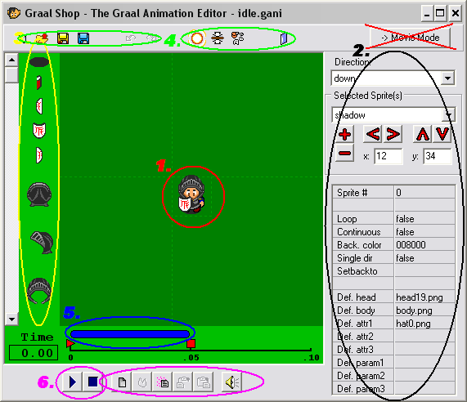Click the red square end marker at .05
Screen dimensions: 467x402
tap(191, 344)
